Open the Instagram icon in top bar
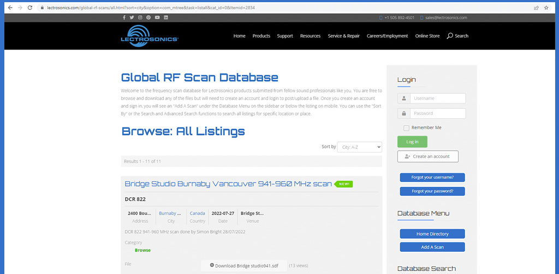 (x=140, y=17)
